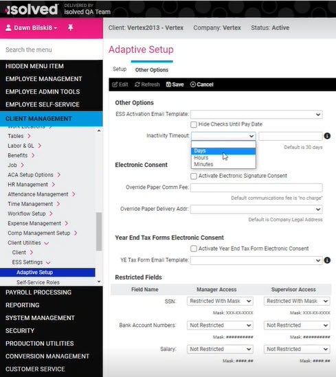
Task: Click the isolved logo
Action: tap(32, 10)
